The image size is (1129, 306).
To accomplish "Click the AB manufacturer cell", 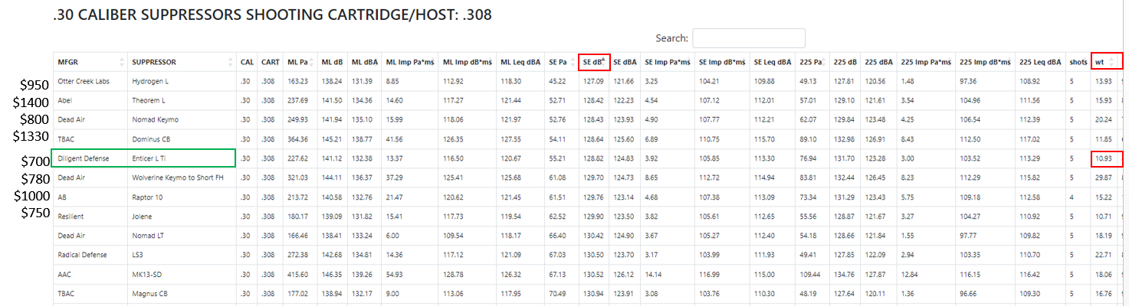I will pyautogui.click(x=89, y=197).
